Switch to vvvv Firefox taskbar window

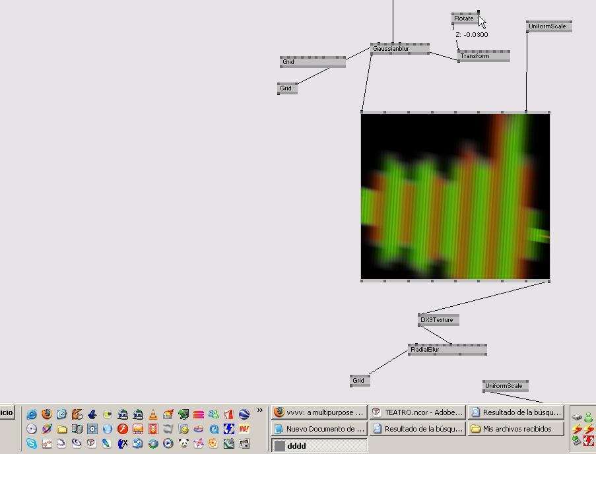pos(319,412)
